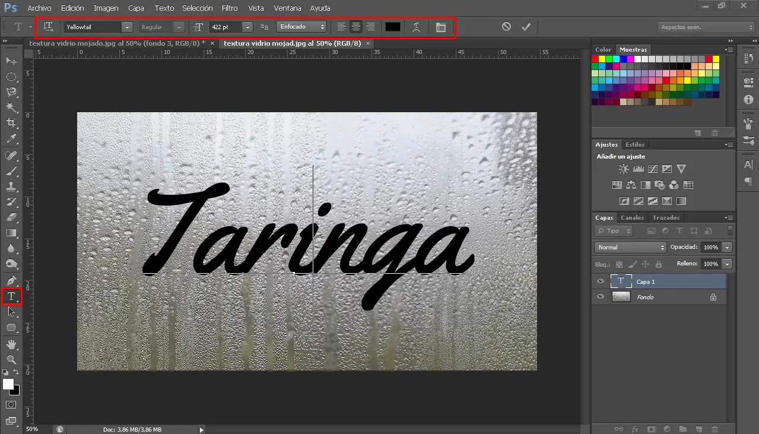The width and height of the screenshot is (759, 434).
Task: Select the Move tool
Action: pos(11,61)
